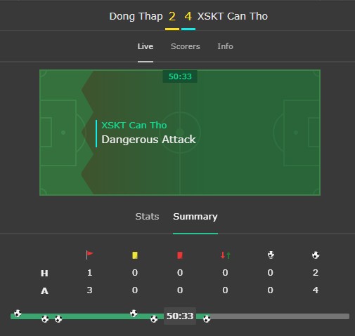Click the penalty ball icon column header
Image resolution: width=355 pixels, height=336 pixels.
click(x=271, y=255)
